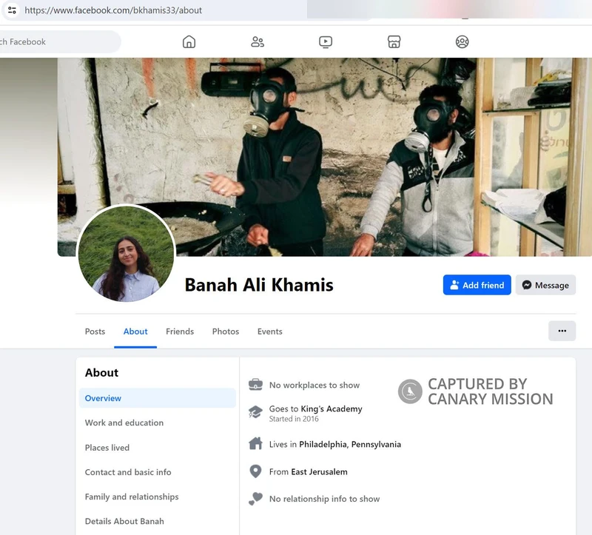Click Banah's profile picture
This screenshot has height=535, width=592.
[x=126, y=254]
